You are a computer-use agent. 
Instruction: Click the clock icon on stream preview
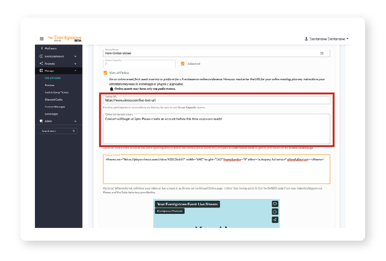pos(275,212)
